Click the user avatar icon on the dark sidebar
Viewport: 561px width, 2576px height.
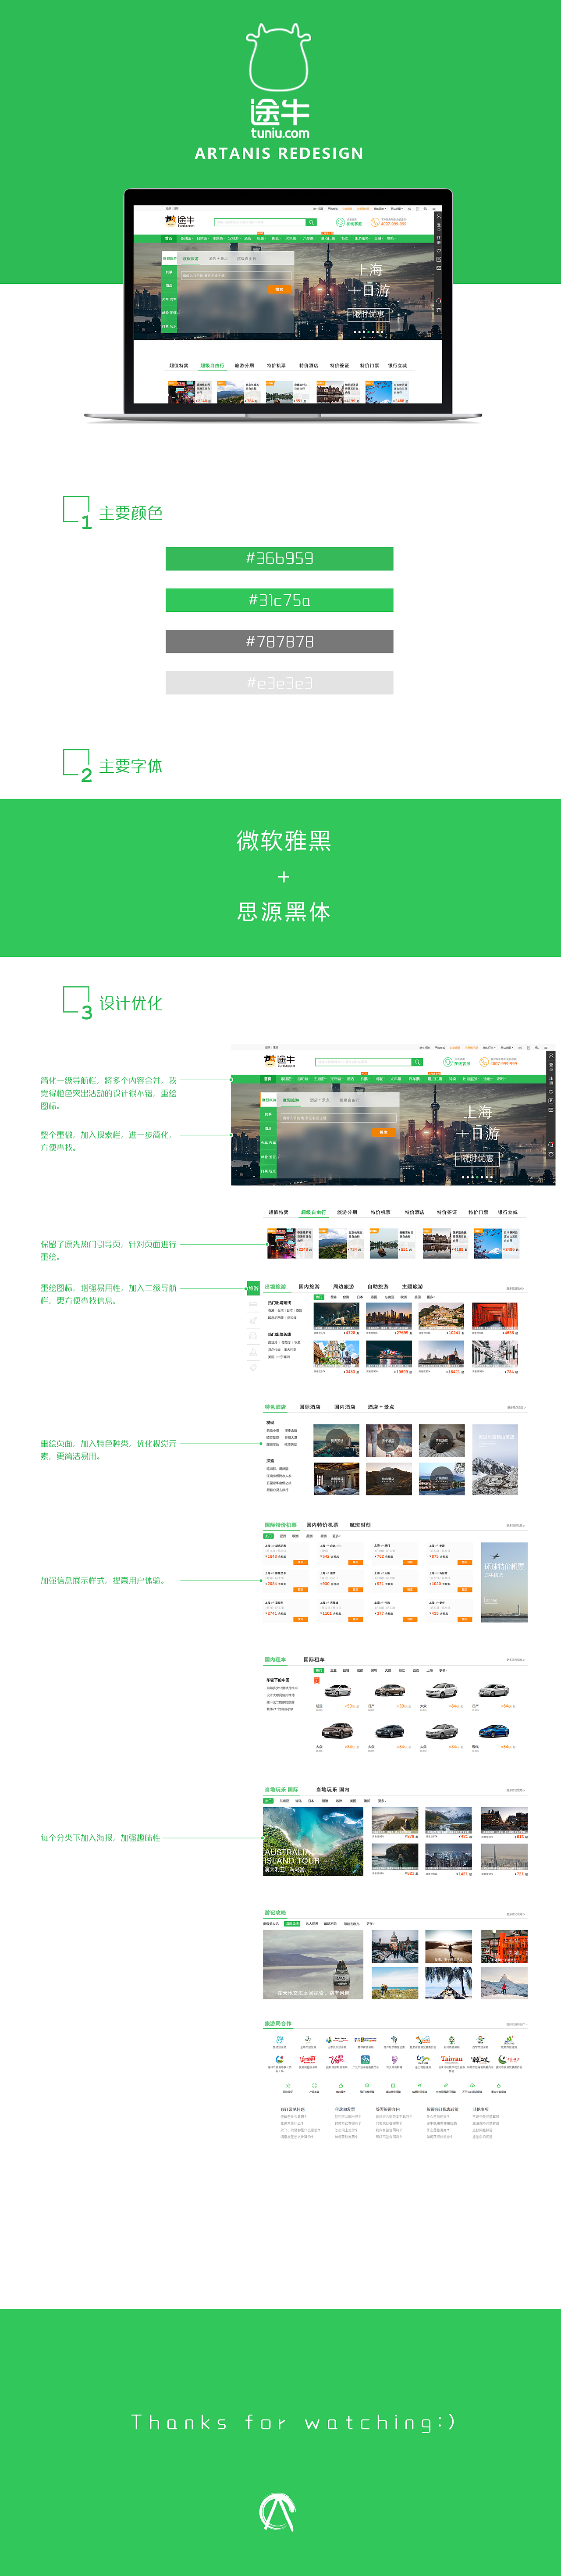tap(550, 1055)
